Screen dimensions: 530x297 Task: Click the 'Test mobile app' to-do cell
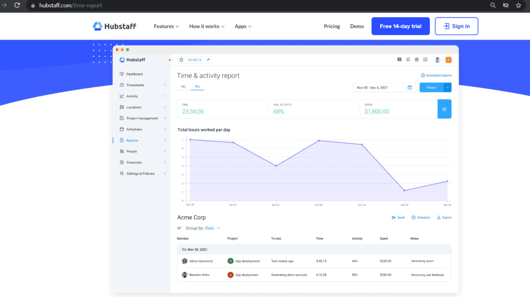(x=282, y=261)
